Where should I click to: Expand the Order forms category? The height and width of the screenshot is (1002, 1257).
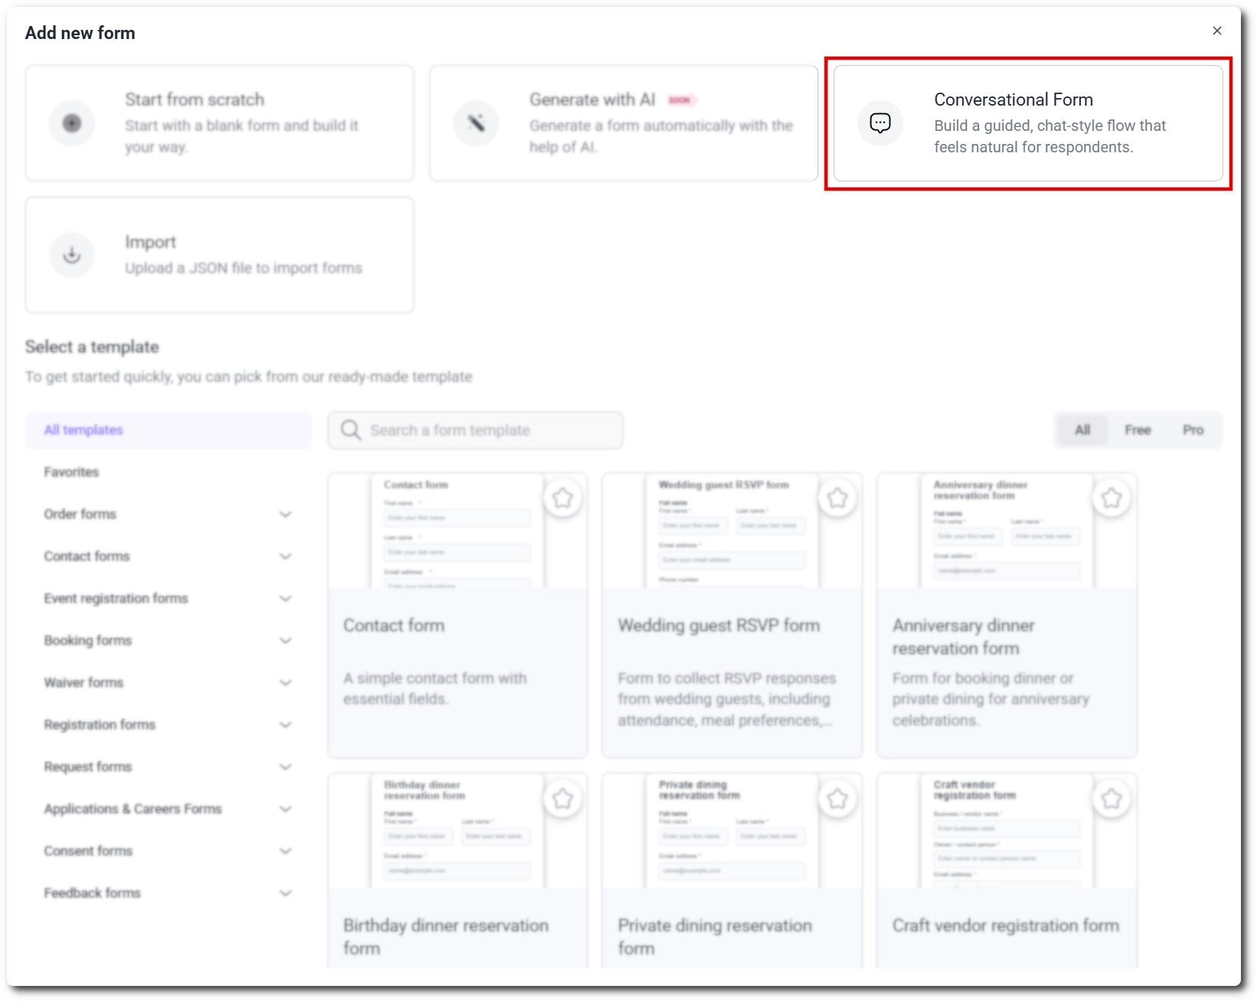[x=286, y=514]
